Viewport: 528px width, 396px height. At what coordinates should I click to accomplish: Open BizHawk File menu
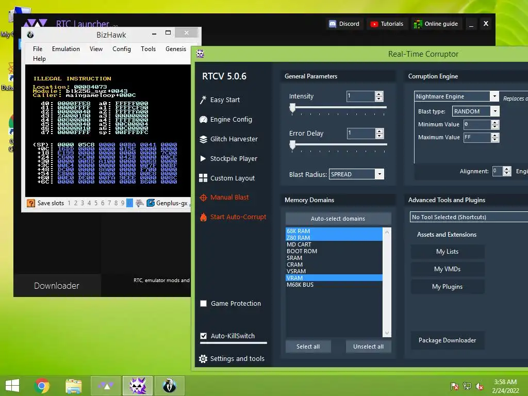tap(38, 49)
